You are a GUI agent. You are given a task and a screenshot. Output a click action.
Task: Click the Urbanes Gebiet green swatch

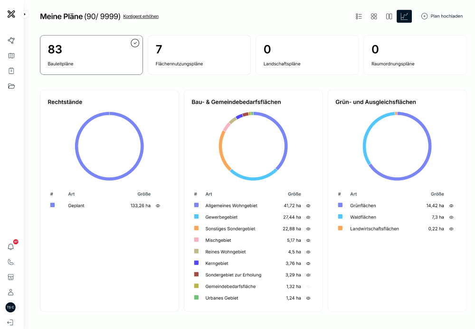pyautogui.click(x=196, y=297)
